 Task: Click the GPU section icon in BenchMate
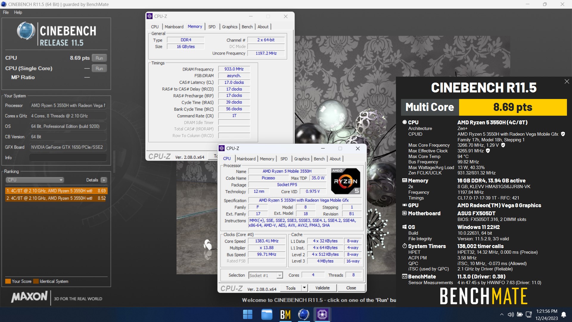(405, 205)
